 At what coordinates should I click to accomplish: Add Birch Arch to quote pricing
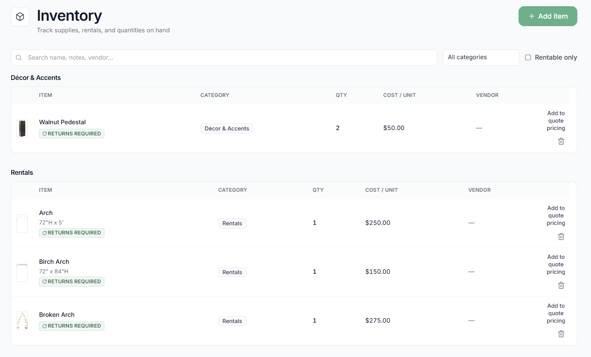click(556, 264)
